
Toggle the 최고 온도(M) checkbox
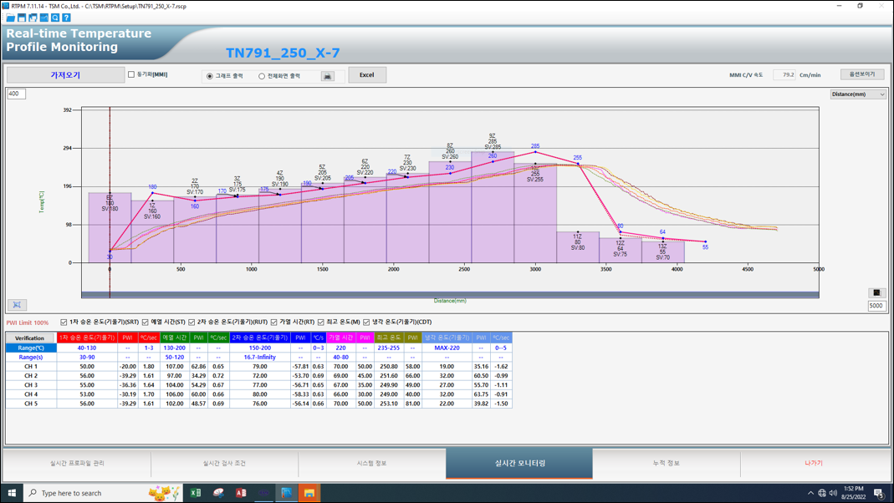coord(321,323)
